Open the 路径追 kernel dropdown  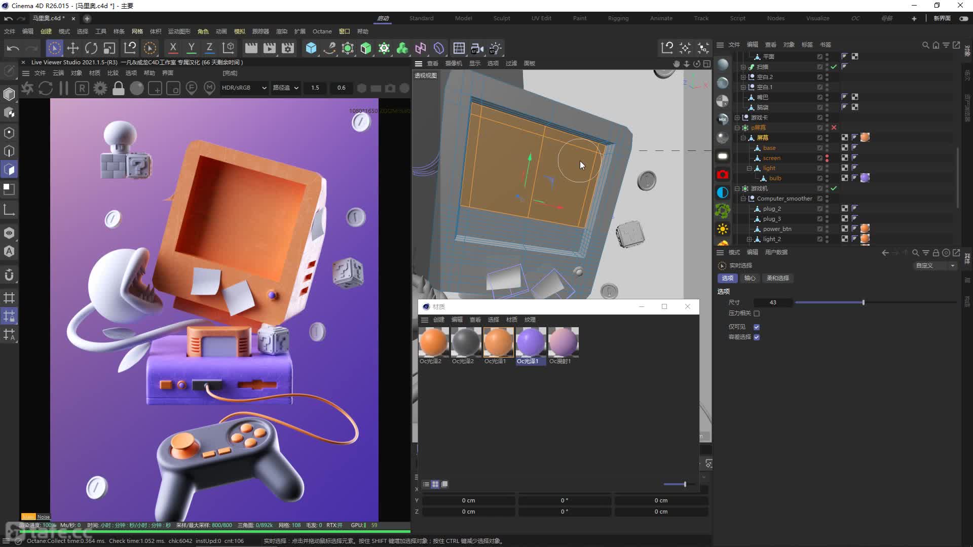[286, 88]
